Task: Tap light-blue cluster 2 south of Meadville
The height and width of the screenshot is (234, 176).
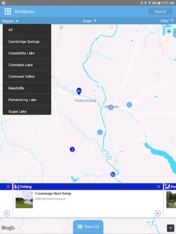Action: click(x=100, y=132)
